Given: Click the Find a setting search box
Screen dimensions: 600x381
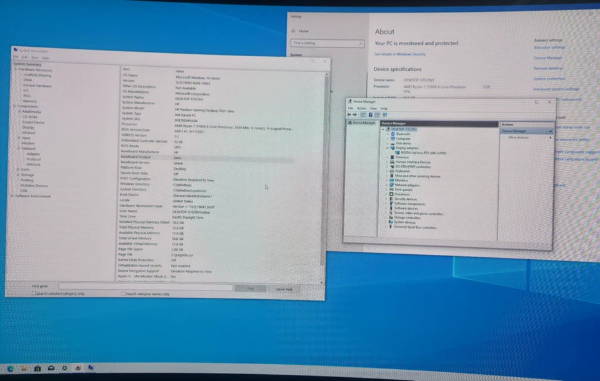Looking at the screenshot, I should 327,43.
